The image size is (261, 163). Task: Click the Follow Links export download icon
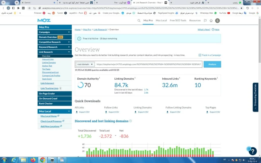(106, 112)
